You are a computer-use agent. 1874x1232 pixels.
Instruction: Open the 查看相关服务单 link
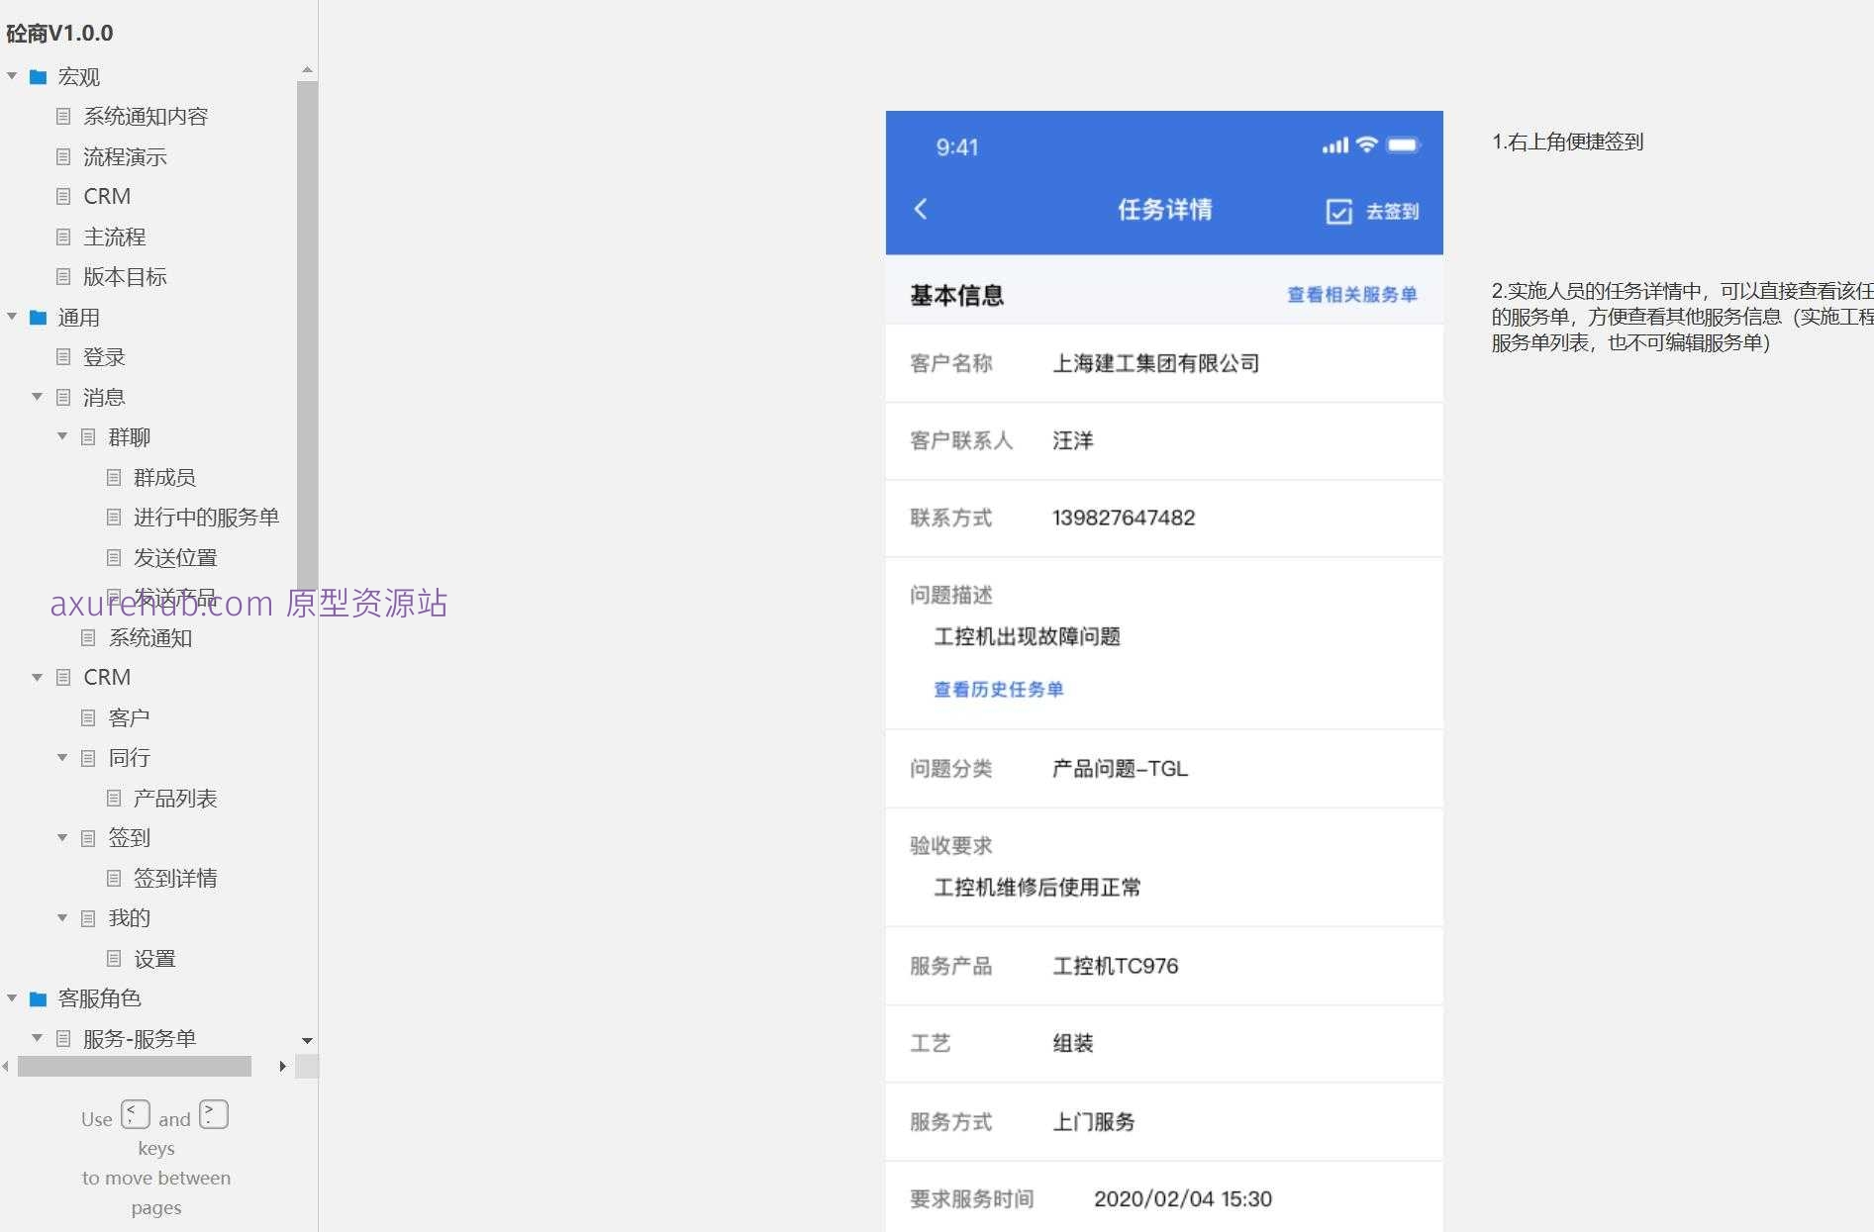[x=1350, y=294]
